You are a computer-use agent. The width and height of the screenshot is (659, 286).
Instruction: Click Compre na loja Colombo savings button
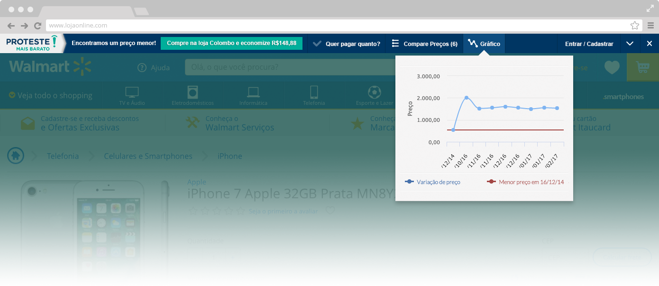click(231, 43)
